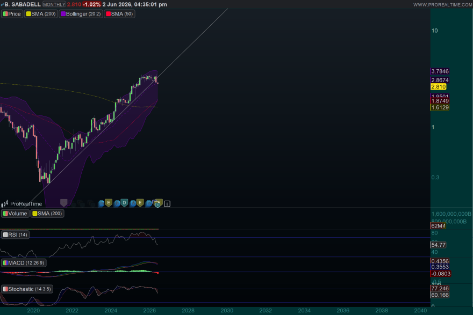Click the -1.02% change percentage
Image resolution: width=473 pixels, height=315 pixels.
tap(92, 4)
